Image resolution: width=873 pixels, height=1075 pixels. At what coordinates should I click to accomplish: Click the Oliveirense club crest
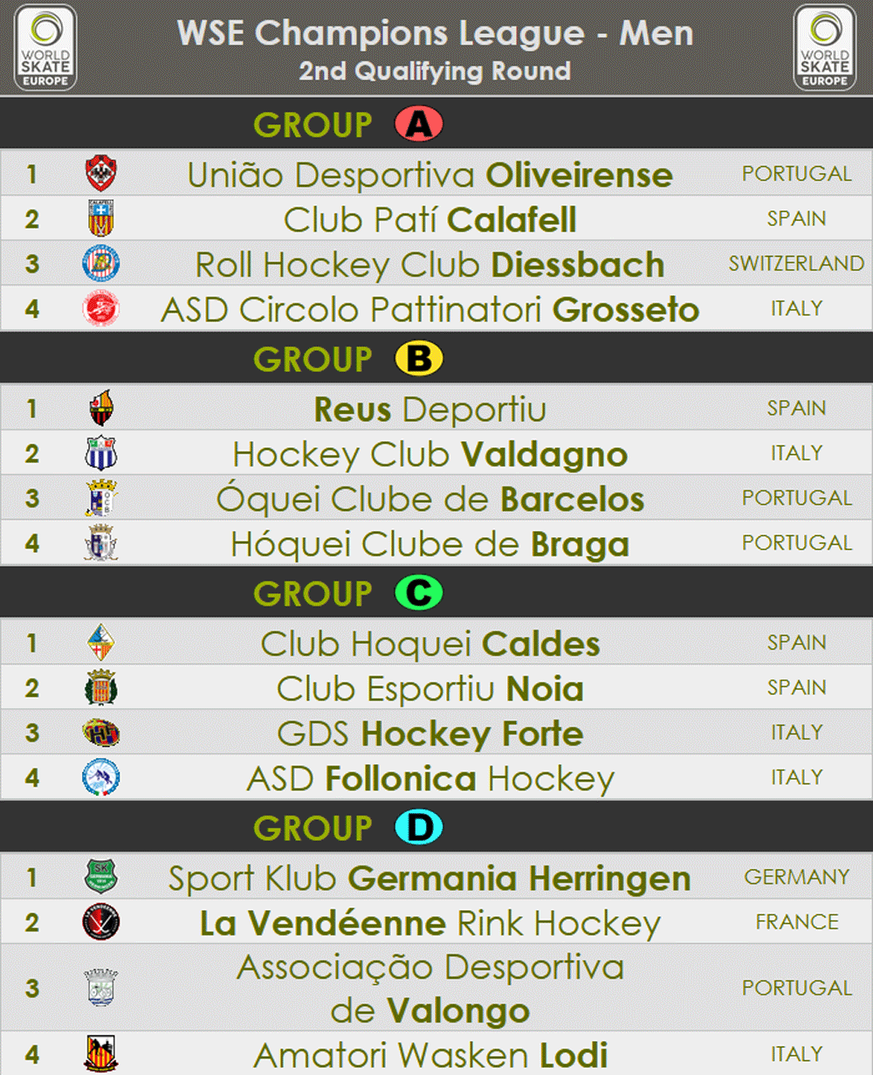click(x=101, y=174)
